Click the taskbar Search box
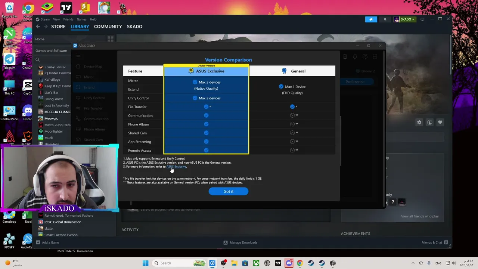 (179, 263)
